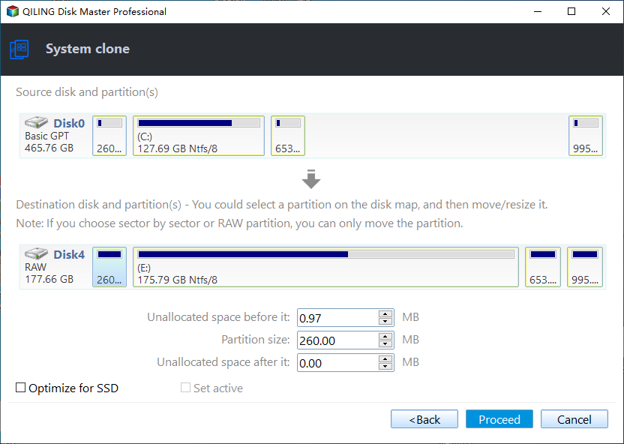The height and width of the screenshot is (444, 624).
Task: Click the RAW disk type text
Action: click(x=35, y=267)
